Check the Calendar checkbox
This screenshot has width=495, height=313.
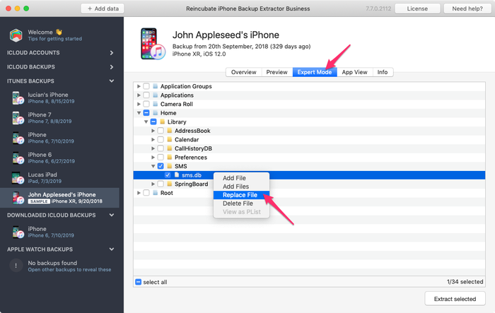161,139
